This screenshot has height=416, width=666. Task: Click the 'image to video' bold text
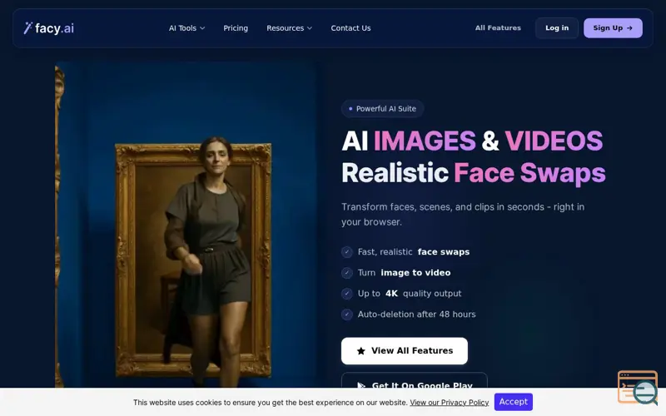tap(415, 273)
